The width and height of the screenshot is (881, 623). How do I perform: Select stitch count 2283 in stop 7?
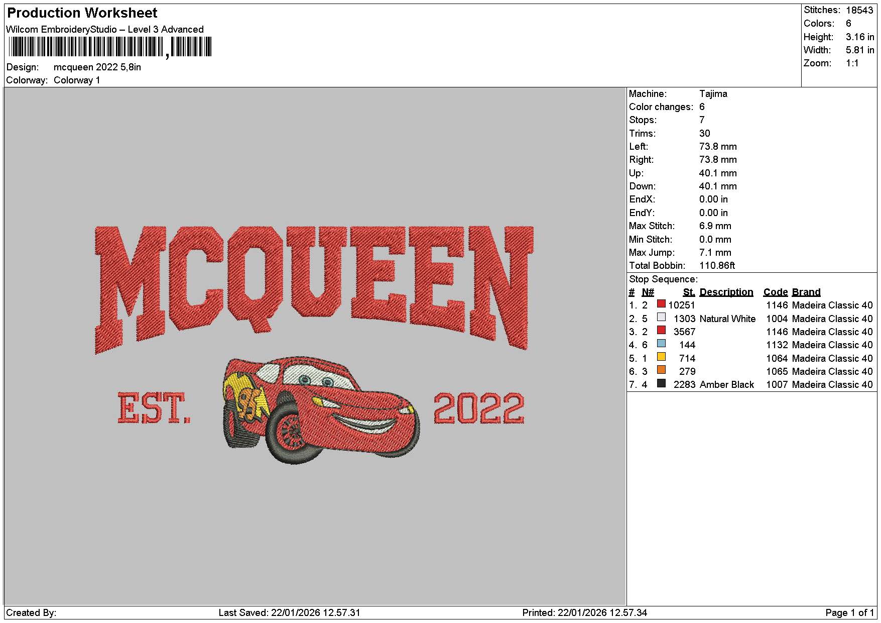point(684,385)
